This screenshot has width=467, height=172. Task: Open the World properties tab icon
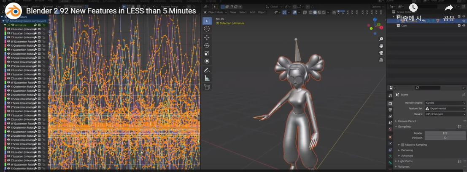[x=390, y=129]
